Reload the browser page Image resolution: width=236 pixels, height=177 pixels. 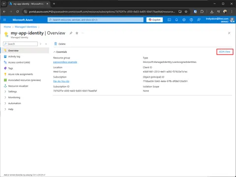[x=18, y=12]
